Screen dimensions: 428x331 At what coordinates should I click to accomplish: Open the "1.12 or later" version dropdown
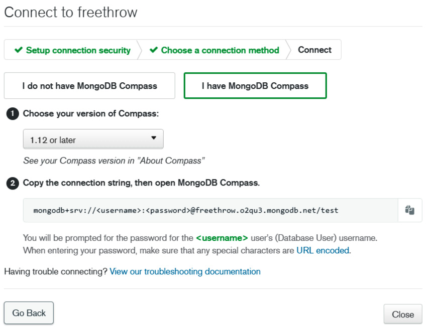click(93, 139)
